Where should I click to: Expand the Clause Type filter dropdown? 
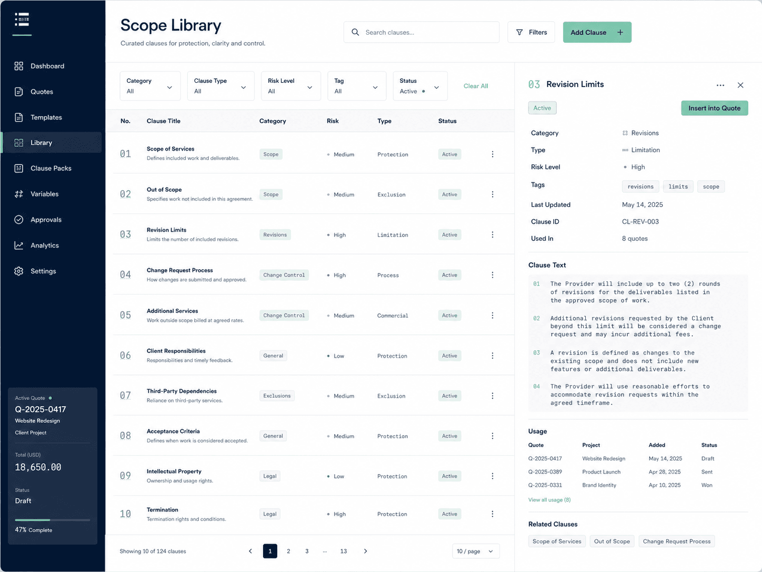(x=220, y=86)
